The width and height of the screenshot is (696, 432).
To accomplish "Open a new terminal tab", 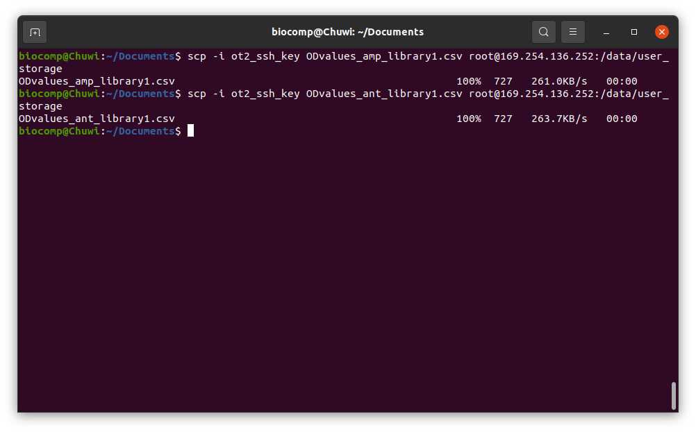I will [x=35, y=33].
